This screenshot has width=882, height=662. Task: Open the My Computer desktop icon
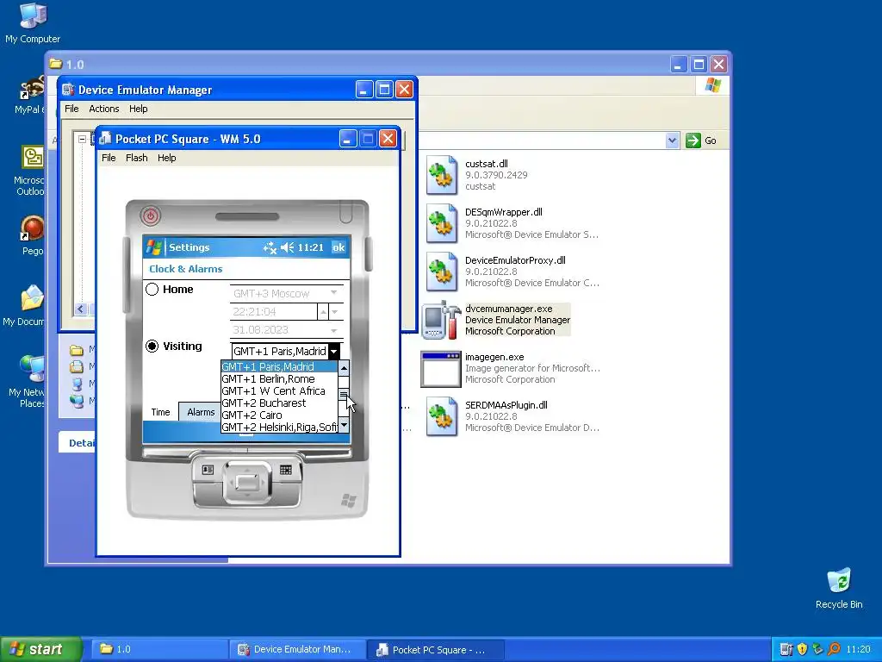(33, 22)
